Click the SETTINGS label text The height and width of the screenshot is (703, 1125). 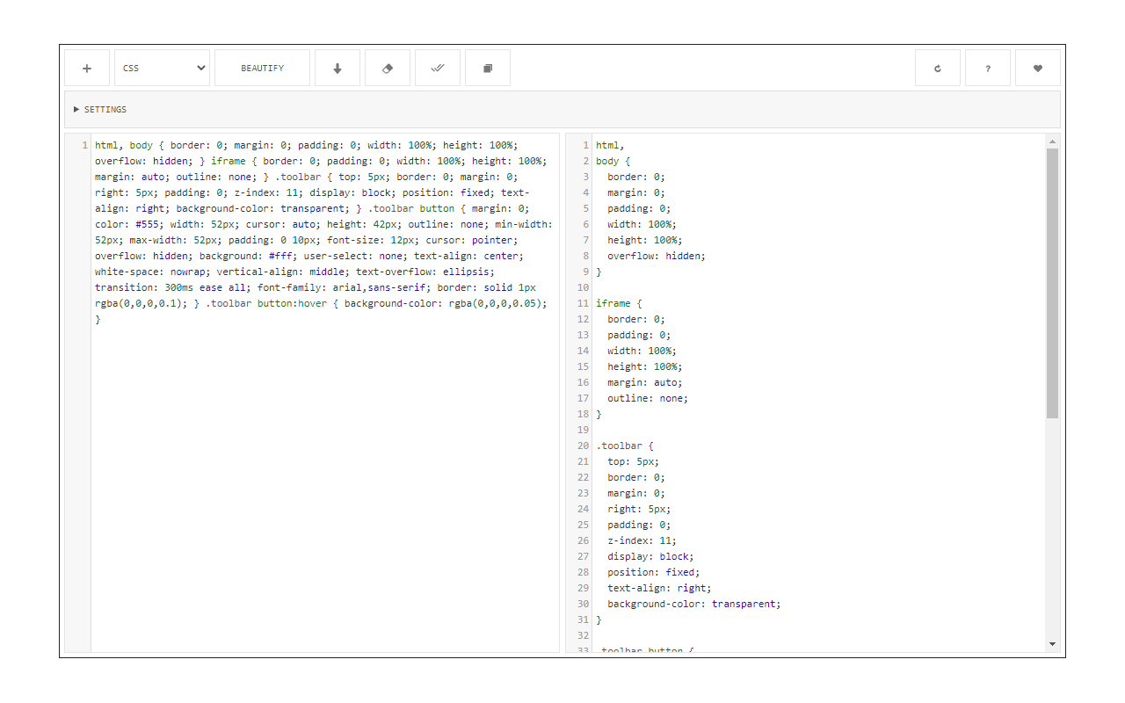[x=105, y=109]
